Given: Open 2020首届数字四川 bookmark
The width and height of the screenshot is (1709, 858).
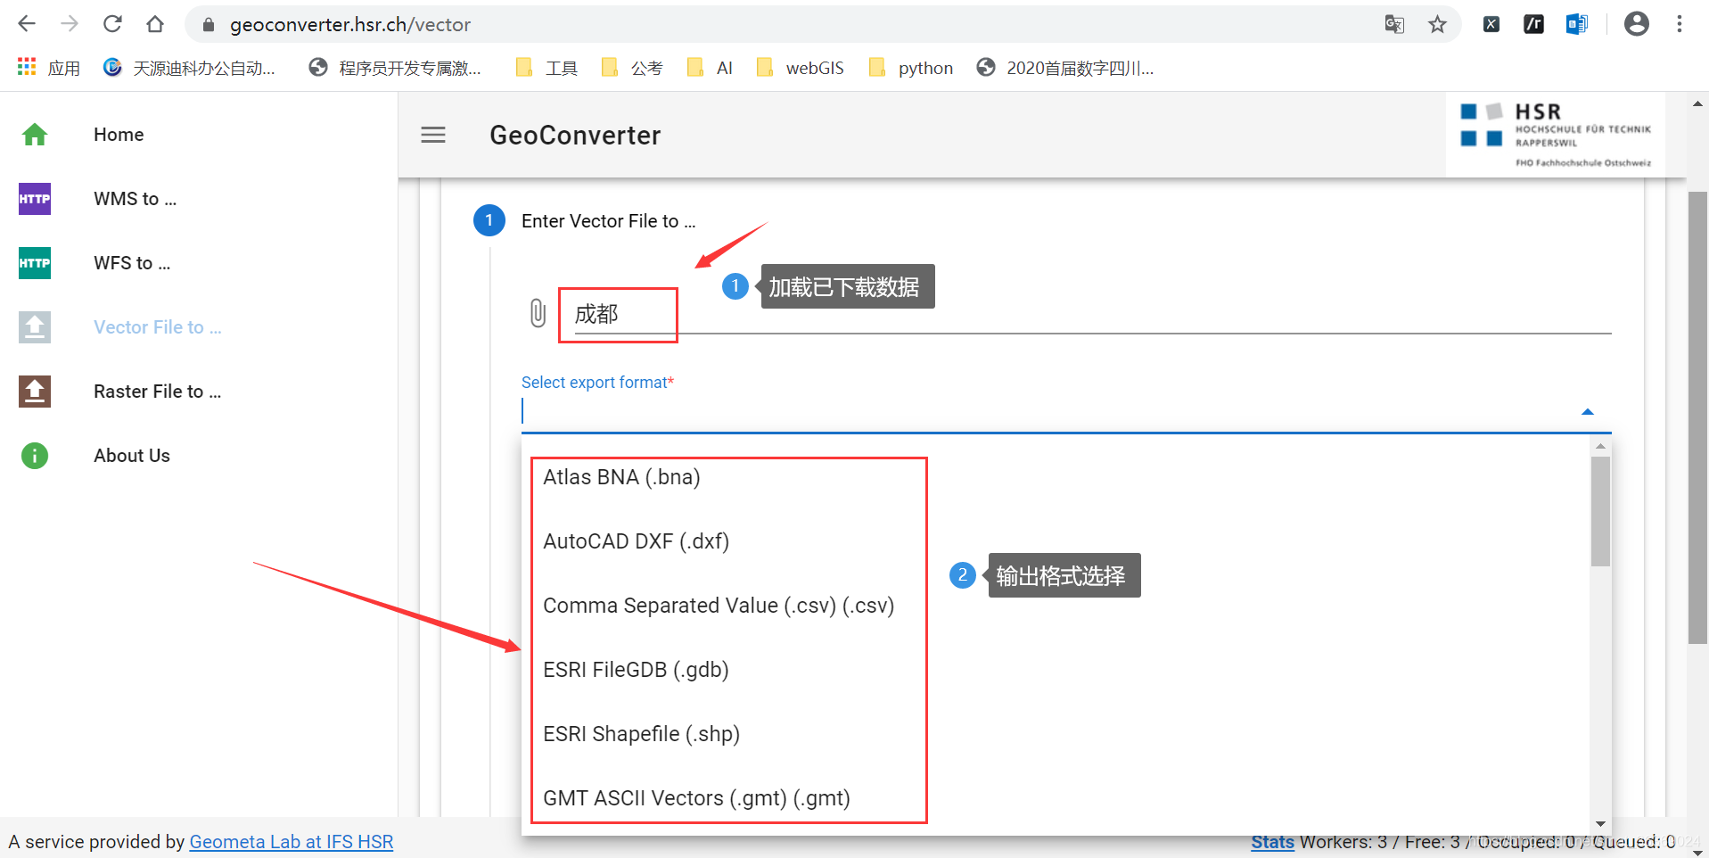Looking at the screenshot, I should (1065, 68).
